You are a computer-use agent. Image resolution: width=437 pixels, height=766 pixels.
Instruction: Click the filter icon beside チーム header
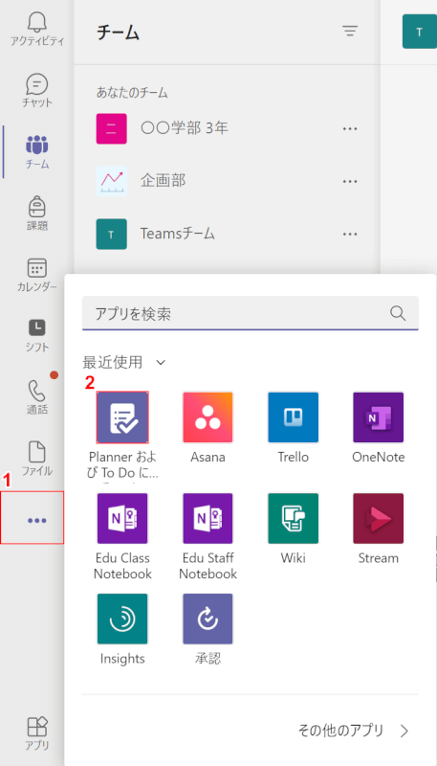[x=350, y=31]
